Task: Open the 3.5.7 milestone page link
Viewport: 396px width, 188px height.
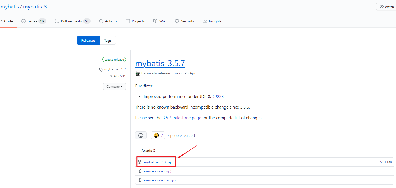Action: click(x=182, y=118)
